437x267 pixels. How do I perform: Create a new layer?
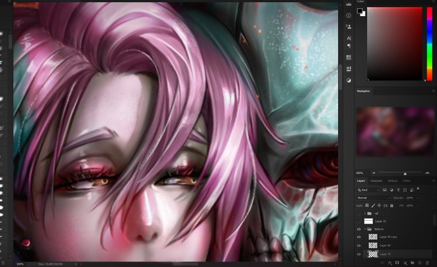point(420,263)
